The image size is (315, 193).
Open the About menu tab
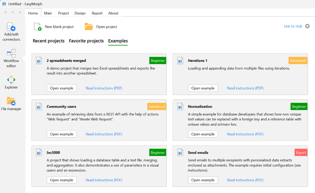click(x=113, y=13)
